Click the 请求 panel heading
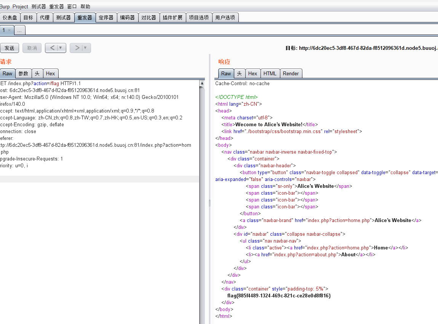Screen dimensions: 438x324 [x=6, y=62]
